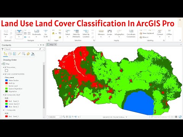Image resolution: width=183 pixels, height=137 pixels.
Task: Switch Contents to List By Perspective Imagery
Action: pyautogui.click(x=33, y=54)
